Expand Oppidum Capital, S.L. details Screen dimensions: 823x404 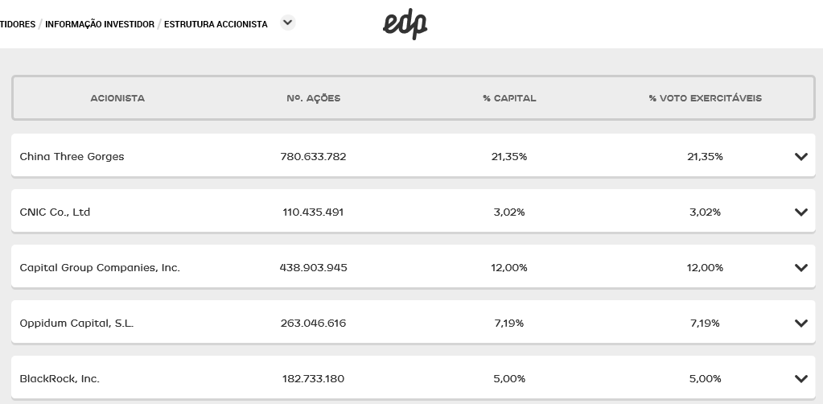click(800, 324)
